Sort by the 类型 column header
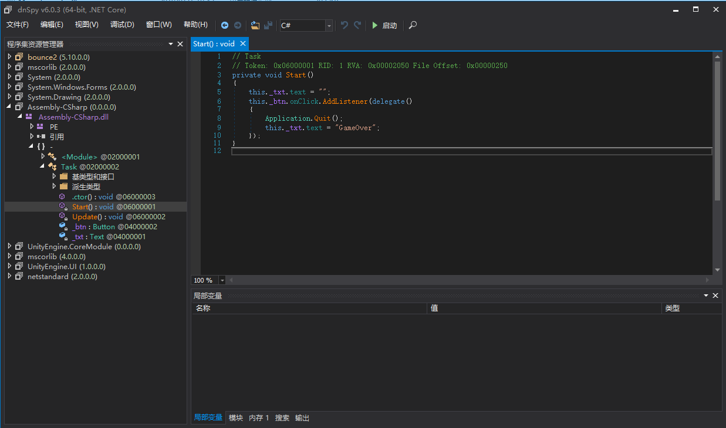This screenshot has height=428, width=726. [x=692, y=308]
